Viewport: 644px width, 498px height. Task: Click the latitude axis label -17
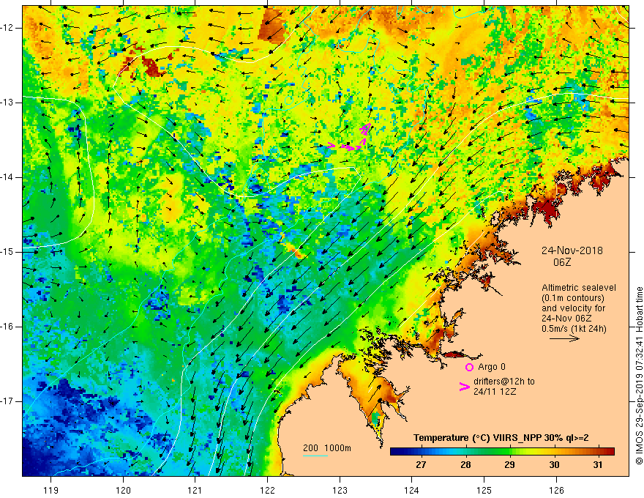point(8,401)
